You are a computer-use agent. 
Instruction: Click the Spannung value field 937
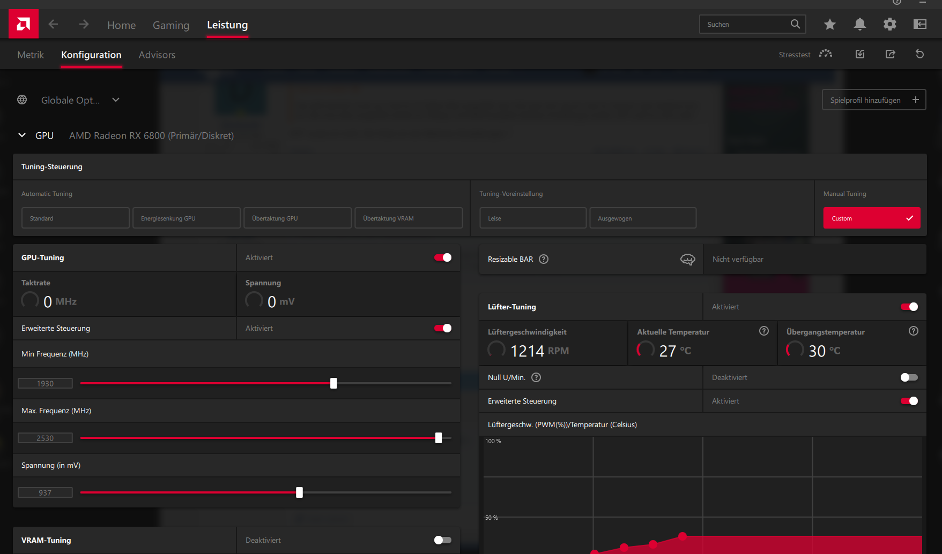(45, 492)
